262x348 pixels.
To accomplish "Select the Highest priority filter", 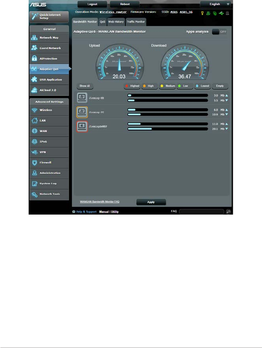I will [132, 86].
